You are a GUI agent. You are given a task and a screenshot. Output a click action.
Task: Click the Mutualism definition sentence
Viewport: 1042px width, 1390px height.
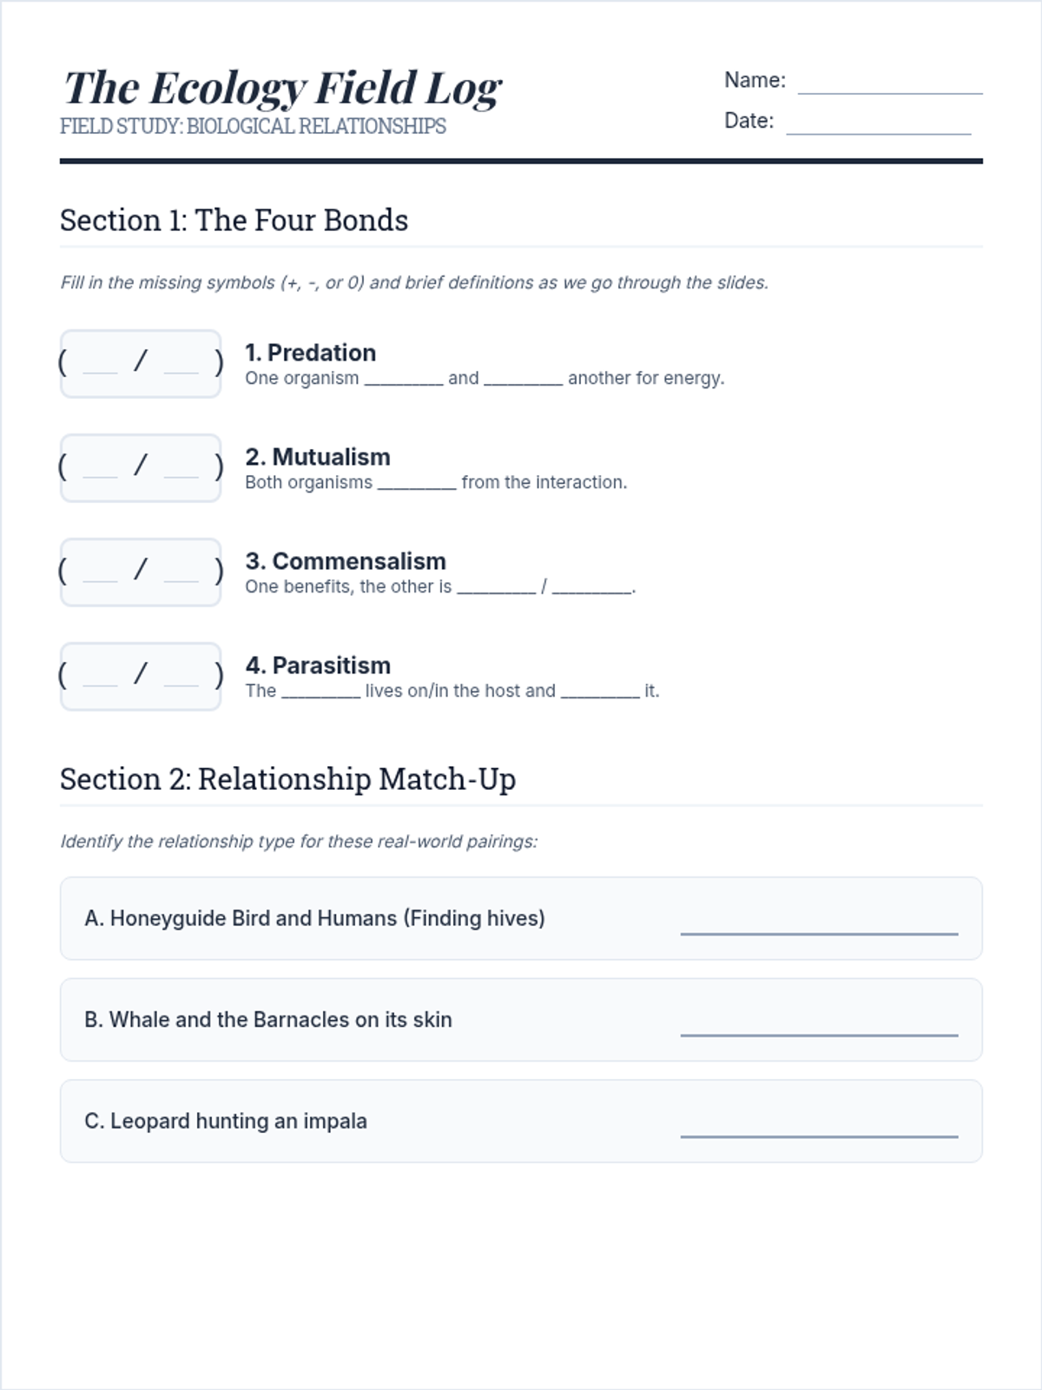tap(435, 483)
